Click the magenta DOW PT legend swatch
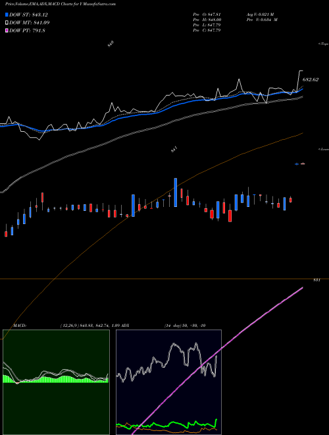 point(7,30)
